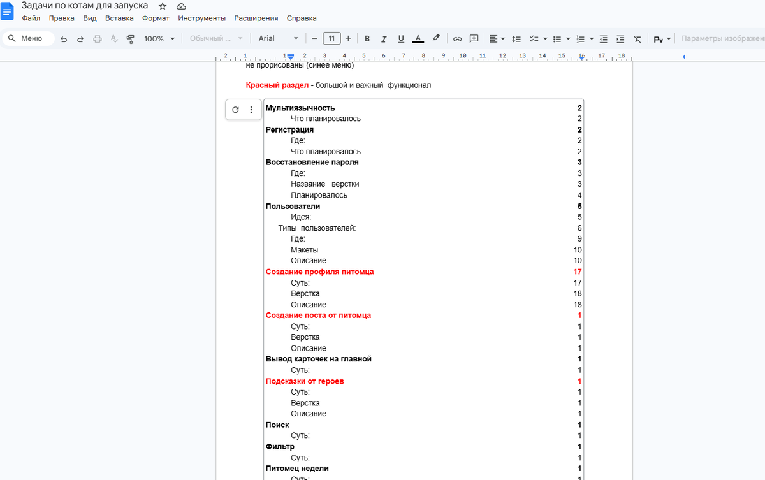
Task: Undo the last action
Action: 64,39
